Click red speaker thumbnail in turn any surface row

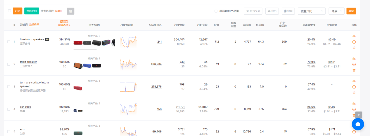[78, 88]
